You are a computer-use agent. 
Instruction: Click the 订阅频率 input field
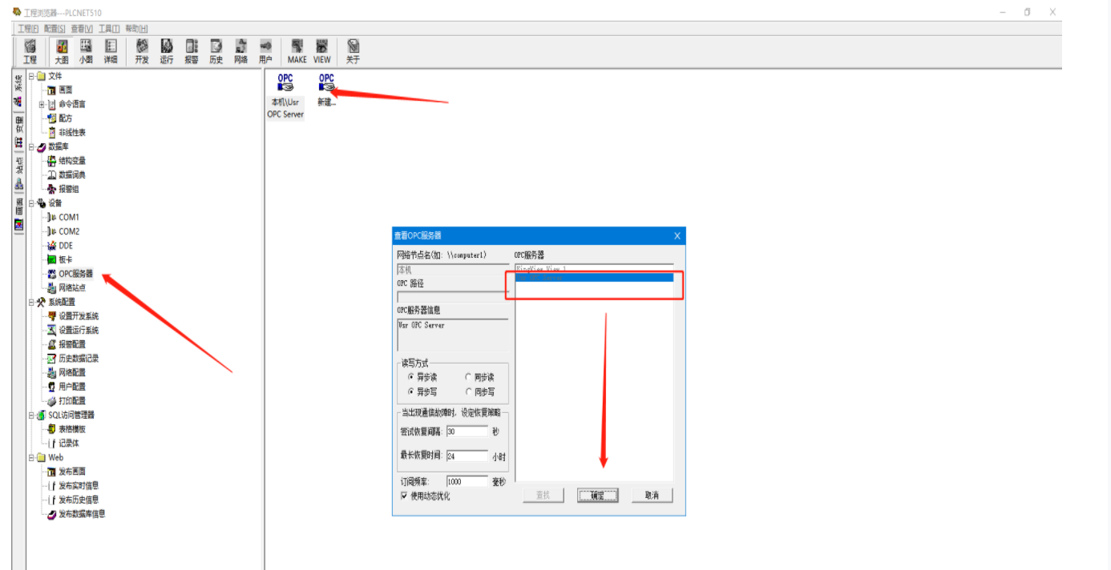(467, 481)
